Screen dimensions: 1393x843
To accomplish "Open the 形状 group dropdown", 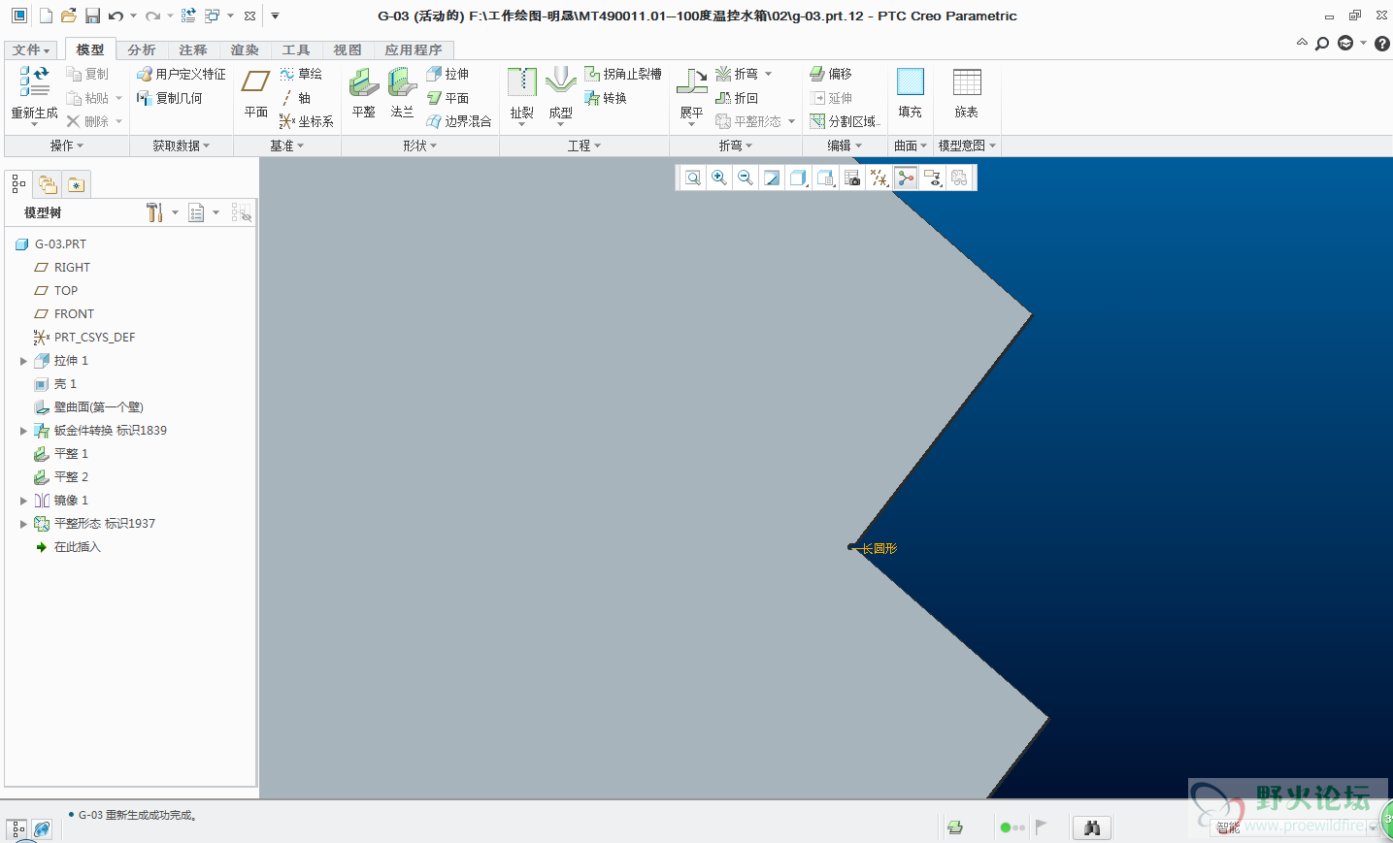I will pos(420,146).
